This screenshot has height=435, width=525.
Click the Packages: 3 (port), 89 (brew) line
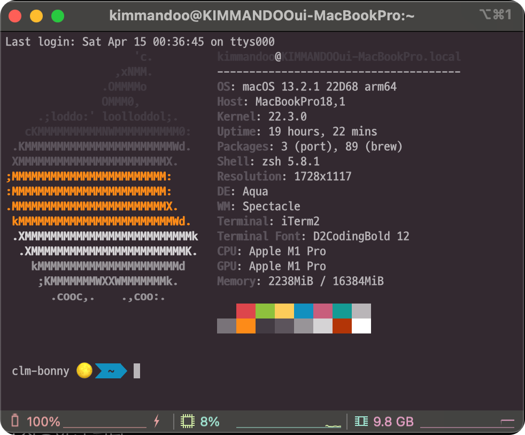click(310, 146)
